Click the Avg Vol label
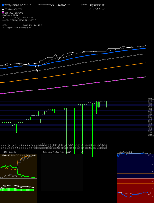This screenshot has height=203, width=154. pos(97,6)
